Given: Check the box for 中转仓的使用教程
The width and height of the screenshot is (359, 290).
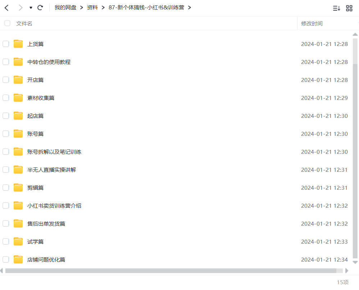Looking at the screenshot, I should pos(6,62).
